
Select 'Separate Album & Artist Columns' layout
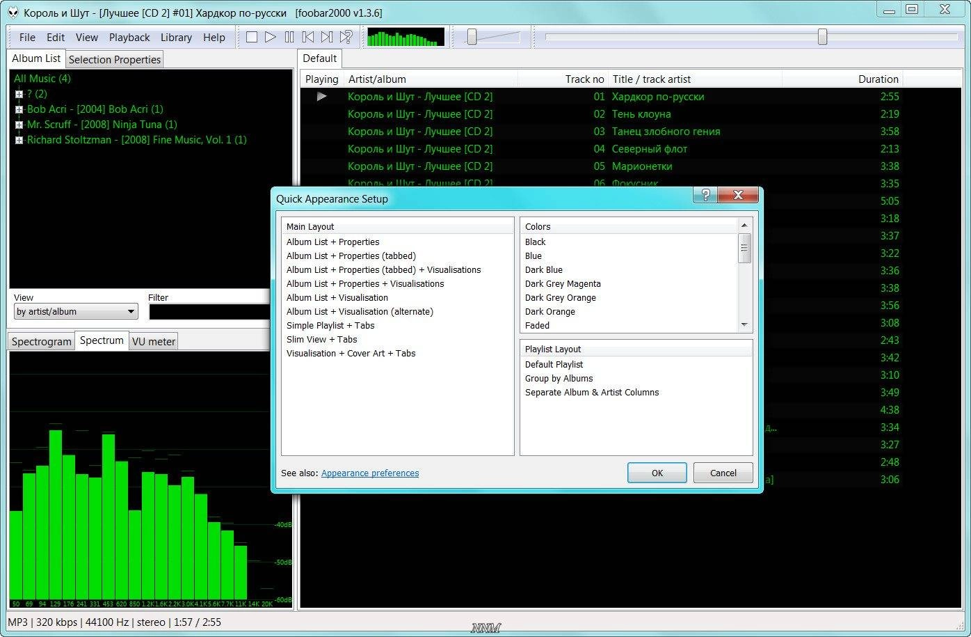click(x=592, y=393)
